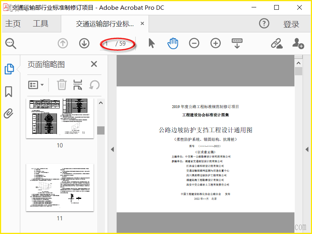Click the document vertical scrollbar thumb
The width and height of the screenshot is (312, 234).
pyautogui.click(x=298, y=71)
